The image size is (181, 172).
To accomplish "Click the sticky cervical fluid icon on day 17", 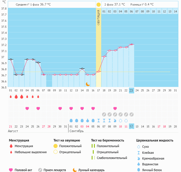I will [x=99, y=120].
